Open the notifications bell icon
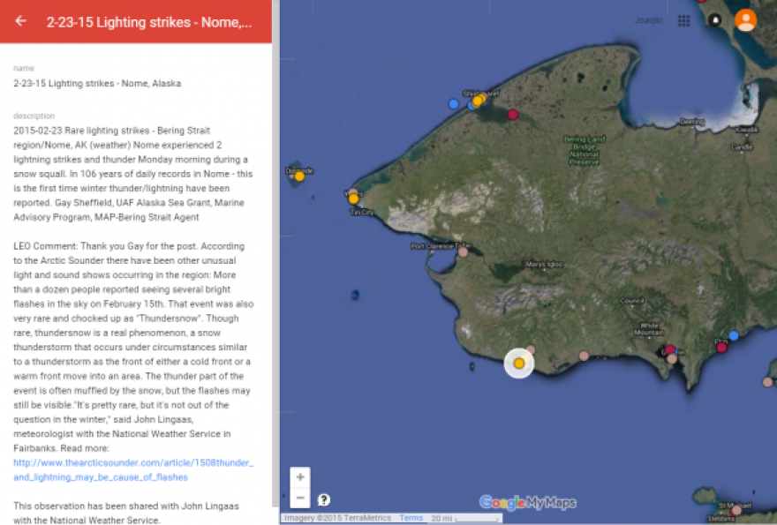Viewport: 777px width, 525px height. coord(715,20)
